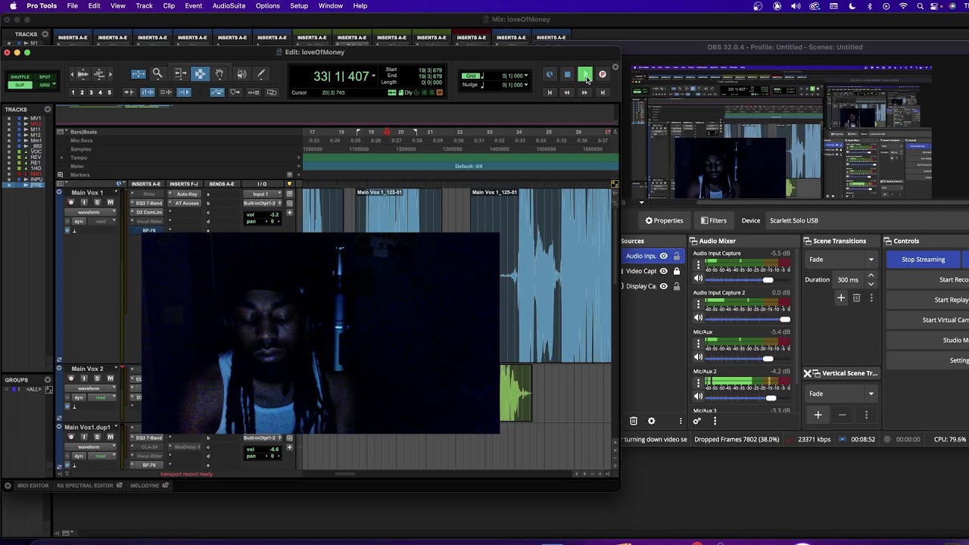
Task: Select the Pencil tool
Action: pyautogui.click(x=261, y=73)
